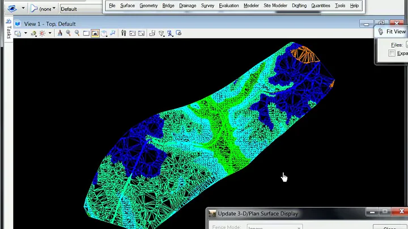Open the (none) element template dropdown
This screenshot has width=408, height=229.
44,9
